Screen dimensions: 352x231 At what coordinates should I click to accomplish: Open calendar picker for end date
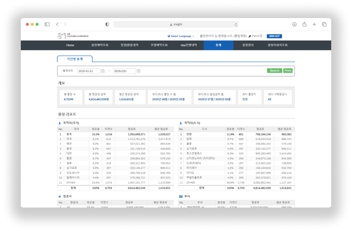point(138,71)
